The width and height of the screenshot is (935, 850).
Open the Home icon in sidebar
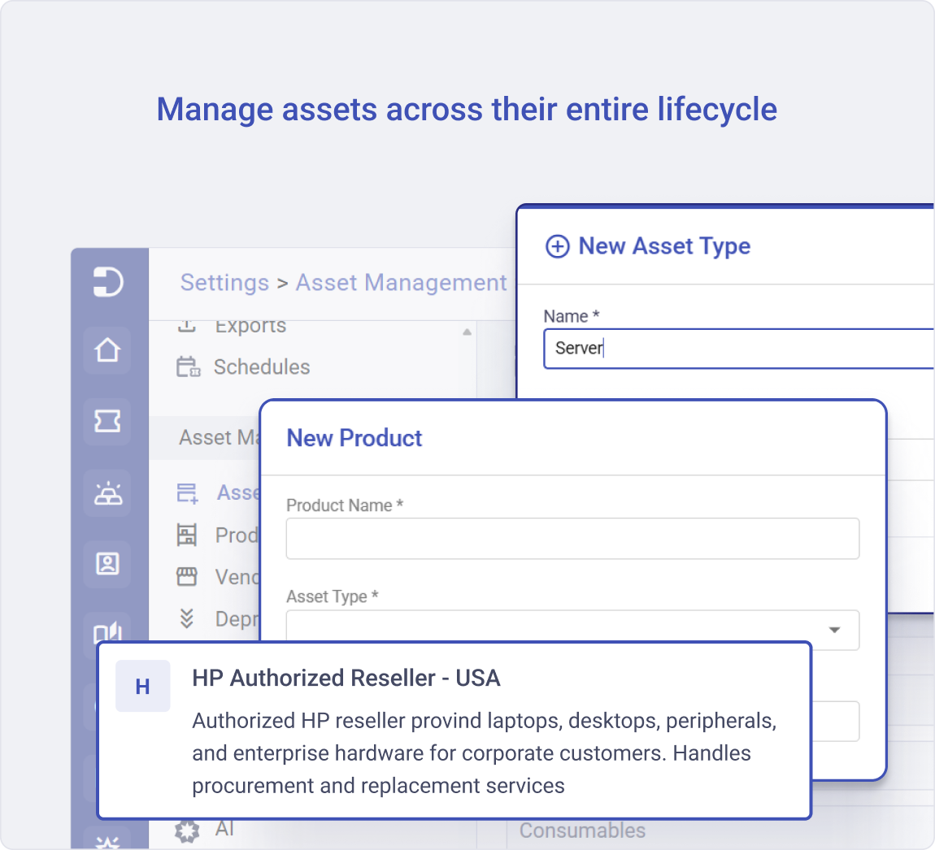[107, 350]
